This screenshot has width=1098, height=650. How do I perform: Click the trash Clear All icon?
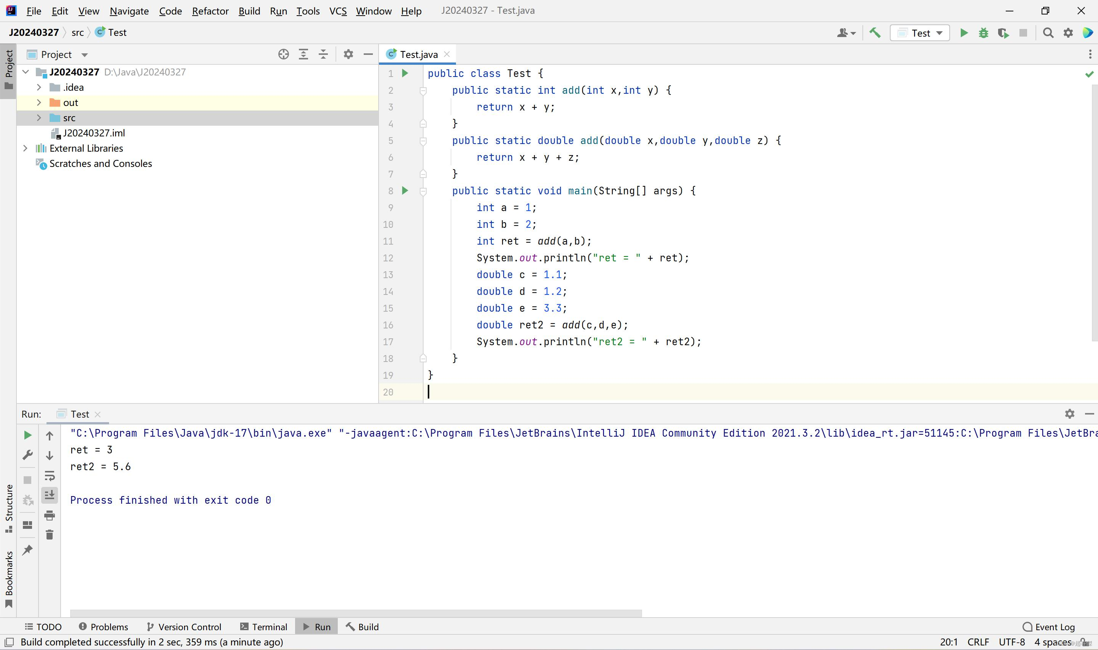coord(50,535)
